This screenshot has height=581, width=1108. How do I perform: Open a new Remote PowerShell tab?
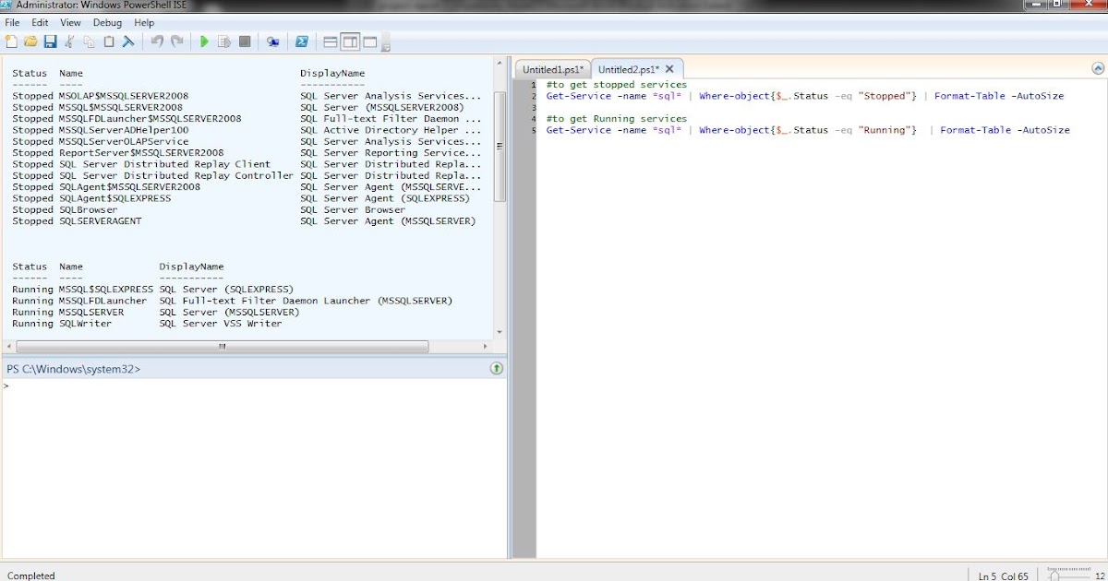coord(273,41)
